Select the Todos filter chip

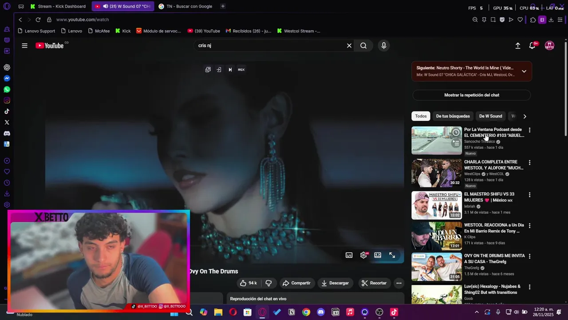pos(421,116)
